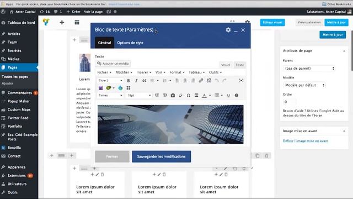Open Popup Maker in the sidebar
Viewport: 353px width, 199px height.
click(x=19, y=101)
